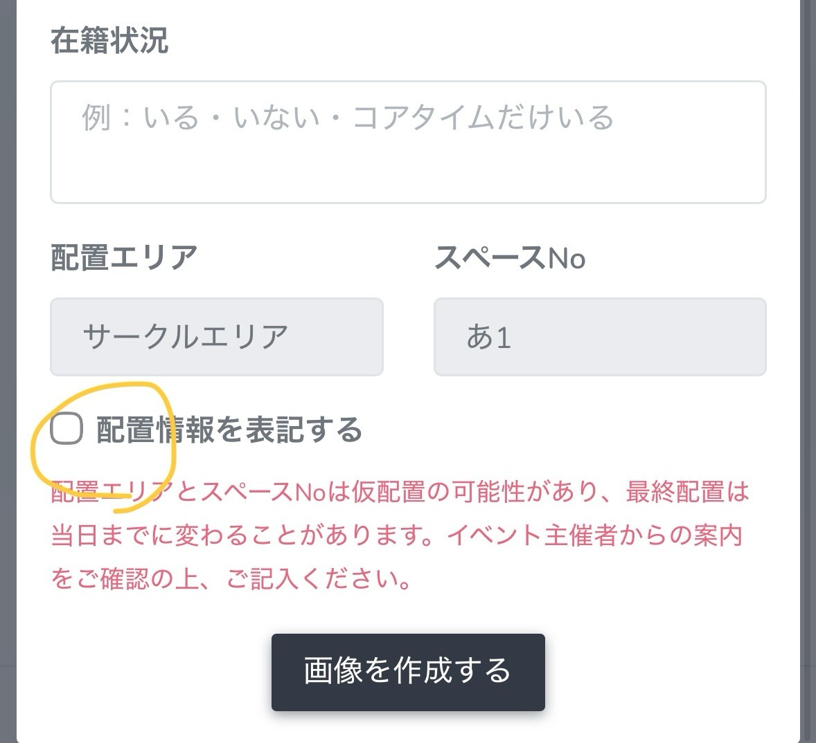Viewport: 816px width, 743px height.
Task: Click the 配置エリア heading label
Action: click(x=124, y=258)
